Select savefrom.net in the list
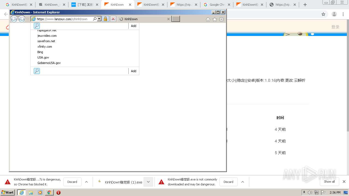The width and height of the screenshot is (349, 196). [x=46, y=41]
